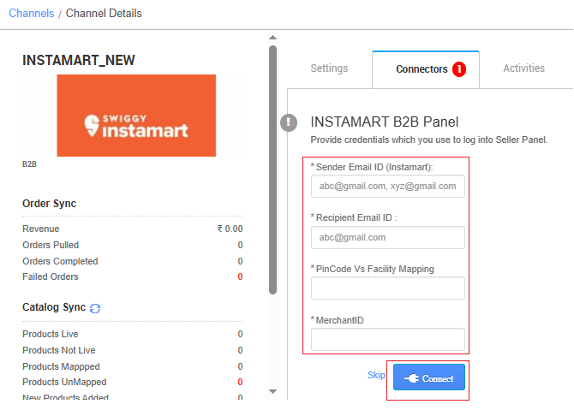574x416 pixels.
Task: Open the Activities tab
Action: (523, 68)
